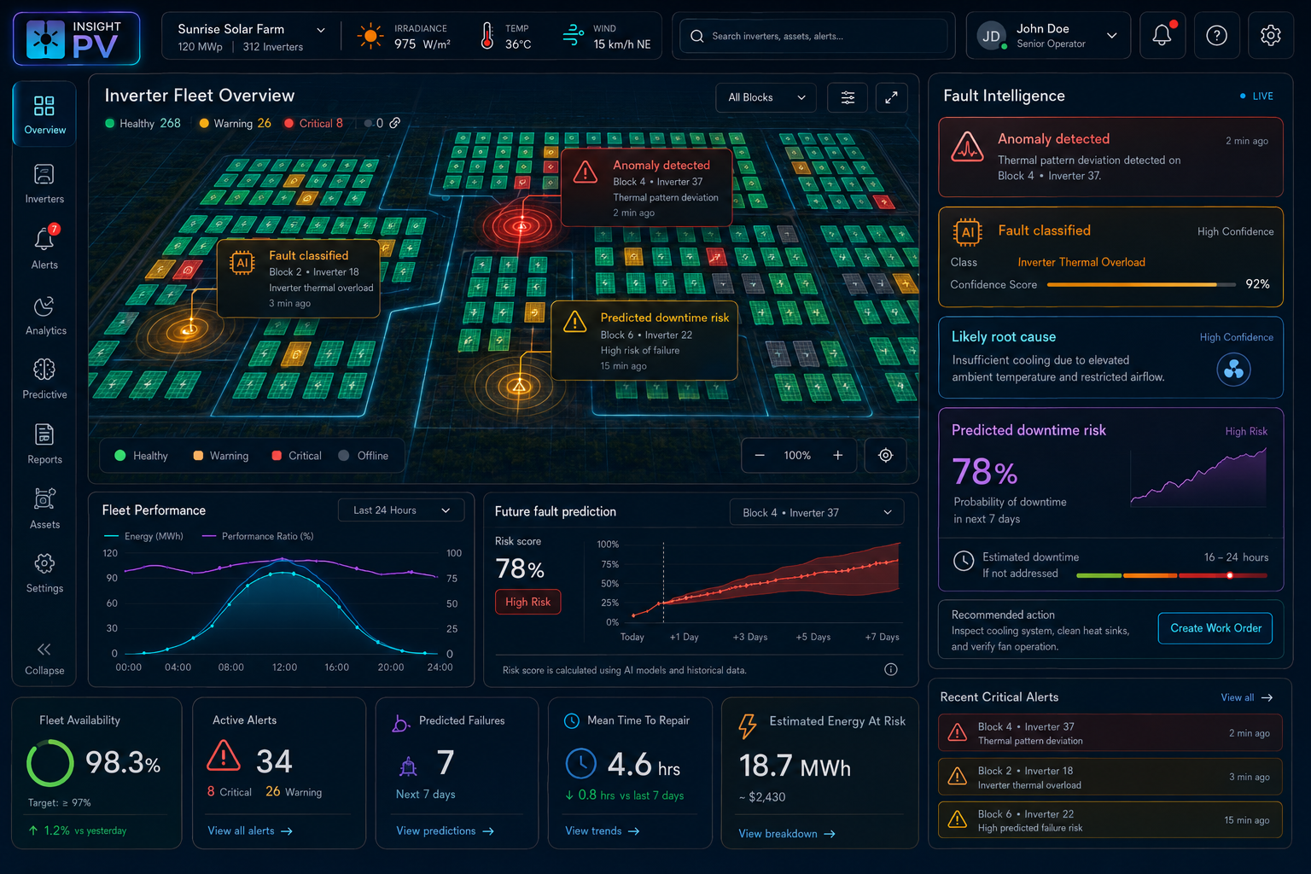Image resolution: width=1311 pixels, height=874 pixels.
Task: Click the red anomaly marker on map
Action: (x=521, y=226)
